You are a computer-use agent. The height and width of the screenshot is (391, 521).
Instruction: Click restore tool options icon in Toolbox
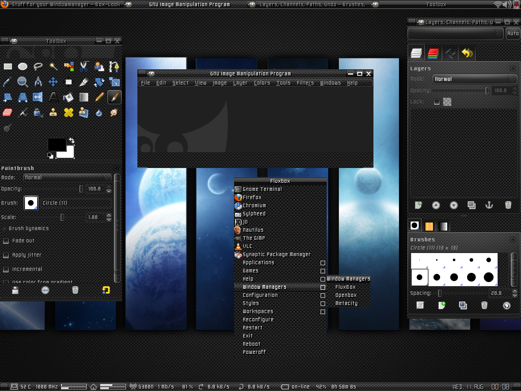pyautogui.click(x=106, y=290)
